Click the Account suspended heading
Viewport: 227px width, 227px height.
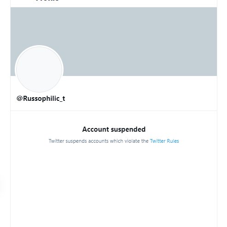point(114,129)
